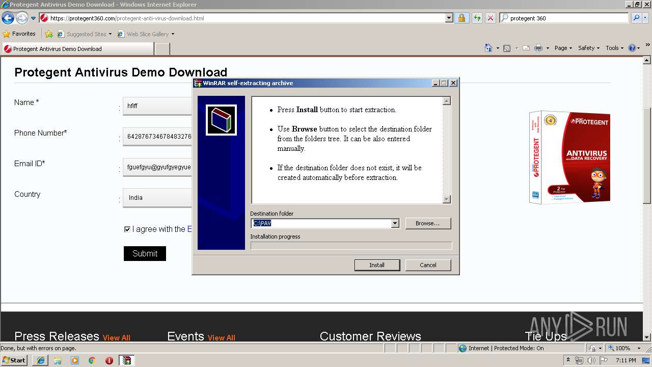This screenshot has height=367, width=652.
Task: Open the Country selection dropdown showing India
Action: (x=157, y=198)
